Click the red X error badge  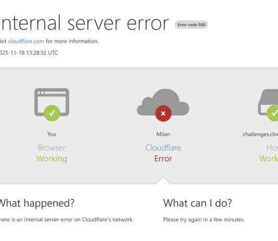click(x=163, y=114)
